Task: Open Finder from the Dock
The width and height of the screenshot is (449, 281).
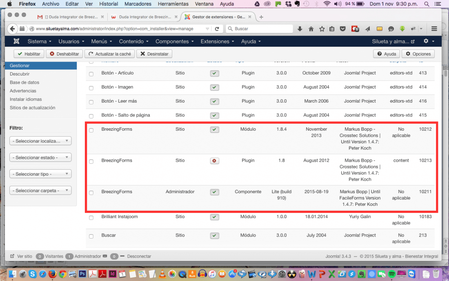Action: click(x=12, y=274)
